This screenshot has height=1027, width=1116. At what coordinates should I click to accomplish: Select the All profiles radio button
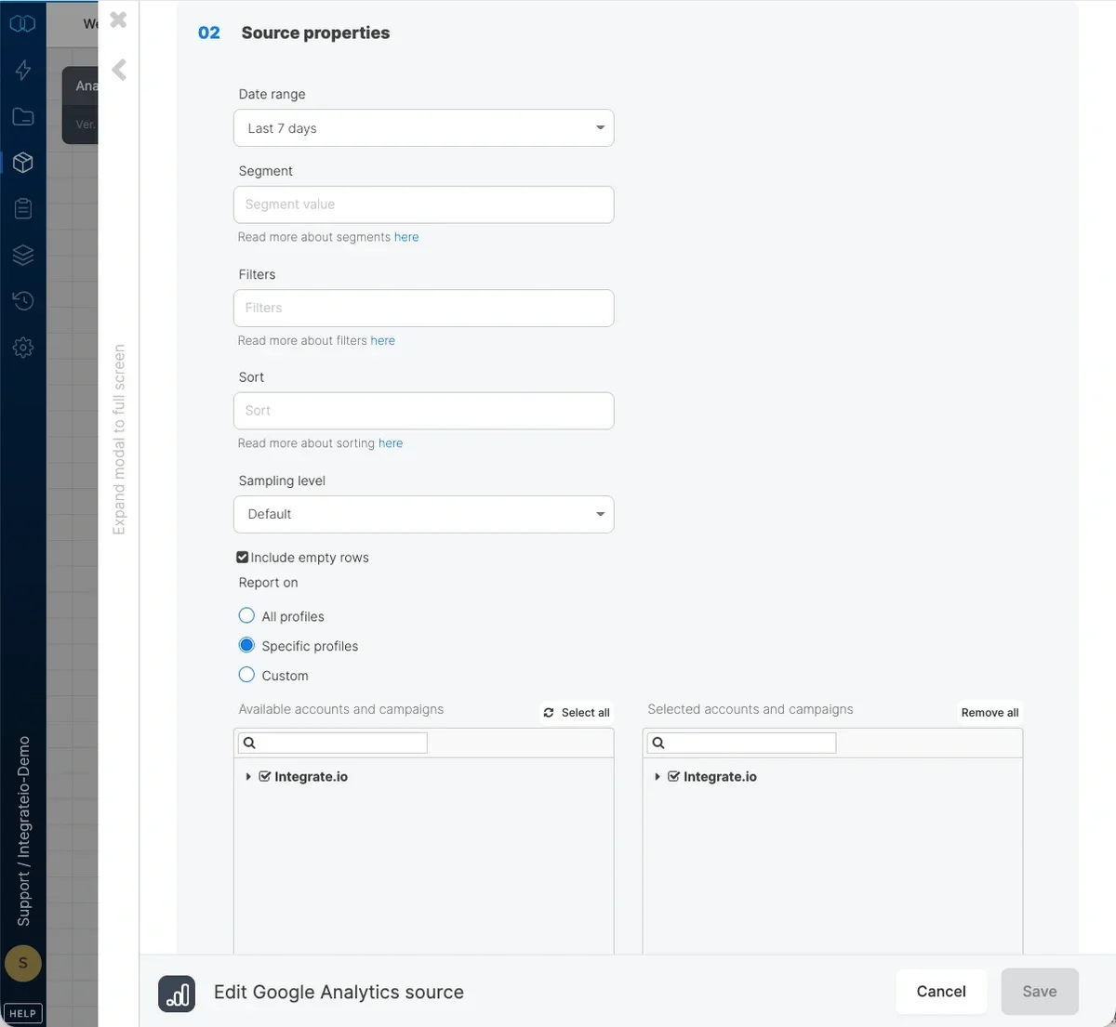click(x=246, y=615)
